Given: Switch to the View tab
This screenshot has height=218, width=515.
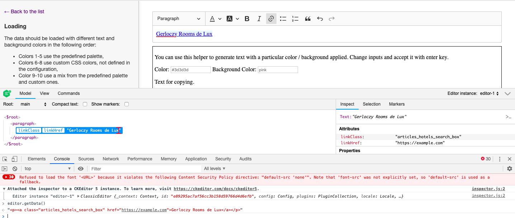Looking at the screenshot, I should tap(44, 93).
